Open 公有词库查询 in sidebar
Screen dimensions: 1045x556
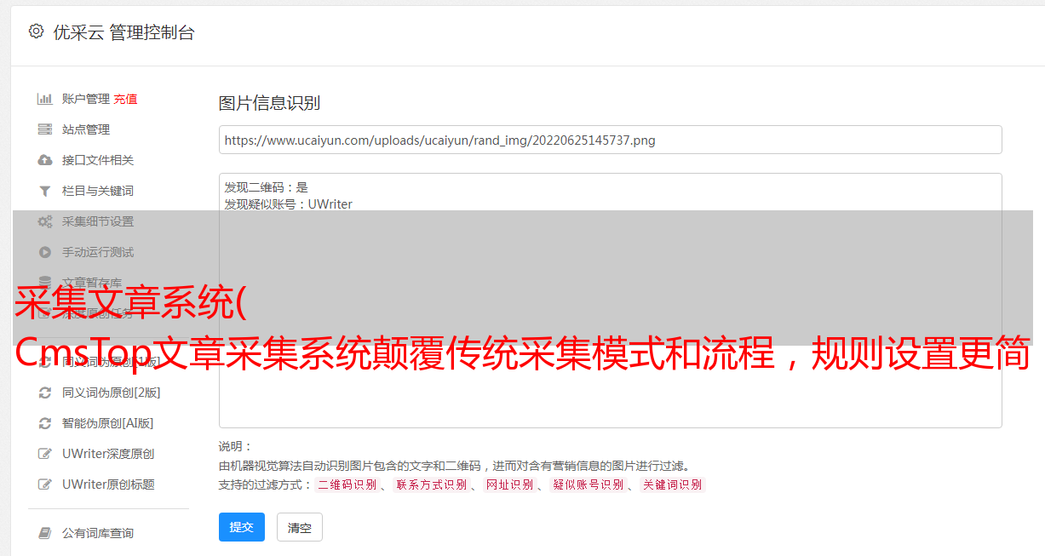tap(98, 533)
